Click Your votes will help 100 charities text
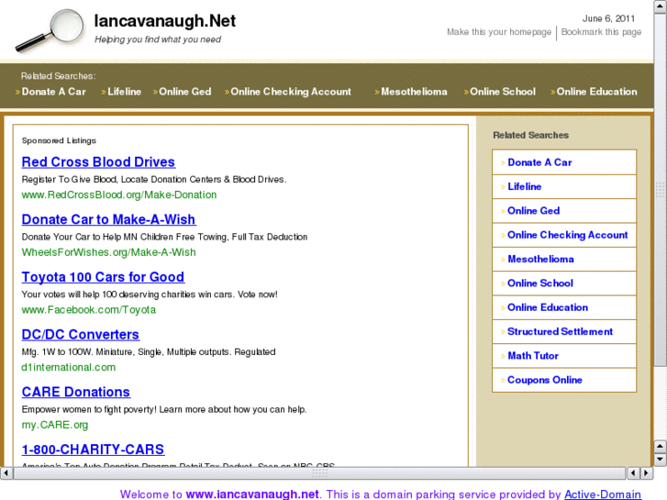Screen dimensions: 667x500 pyautogui.click(x=150, y=294)
